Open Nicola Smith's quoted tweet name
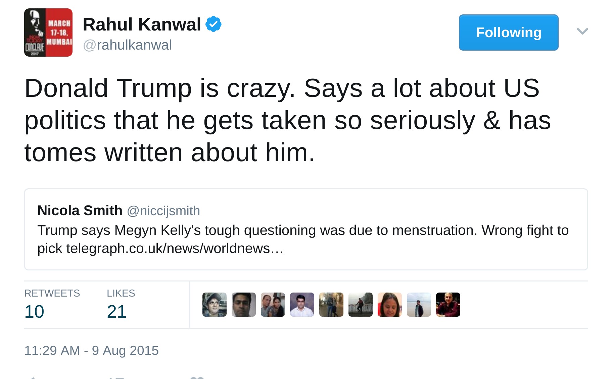This screenshot has height=379, width=612. click(x=80, y=210)
